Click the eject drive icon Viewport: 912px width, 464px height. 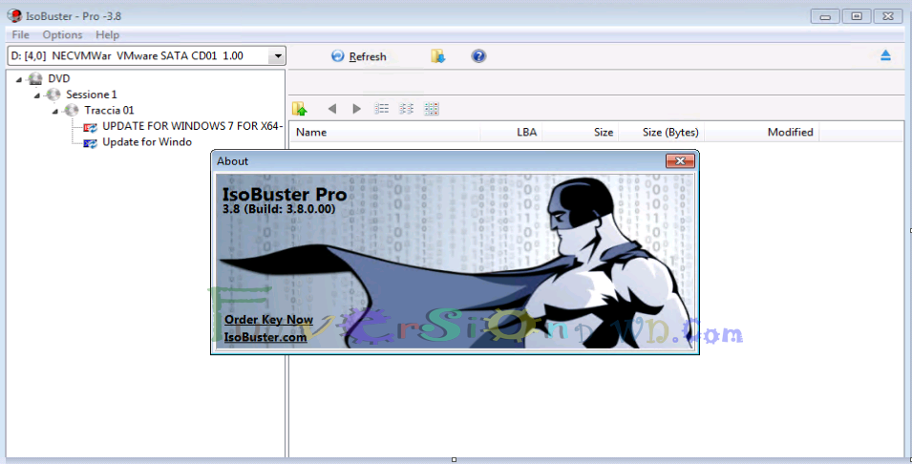[885, 55]
